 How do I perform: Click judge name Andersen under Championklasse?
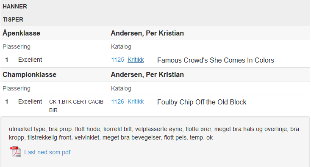[x=147, y=74]
